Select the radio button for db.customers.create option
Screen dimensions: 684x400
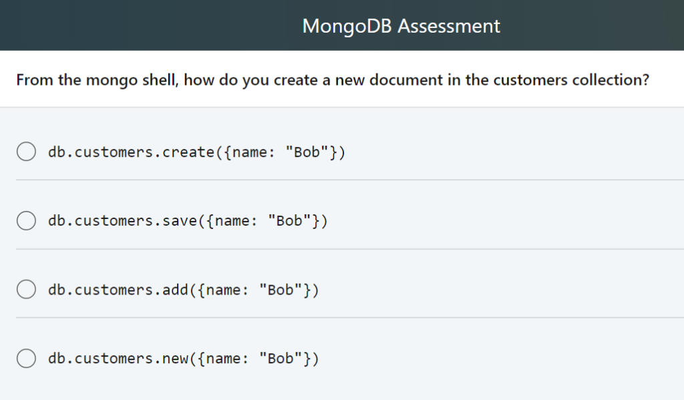[26, 152]
